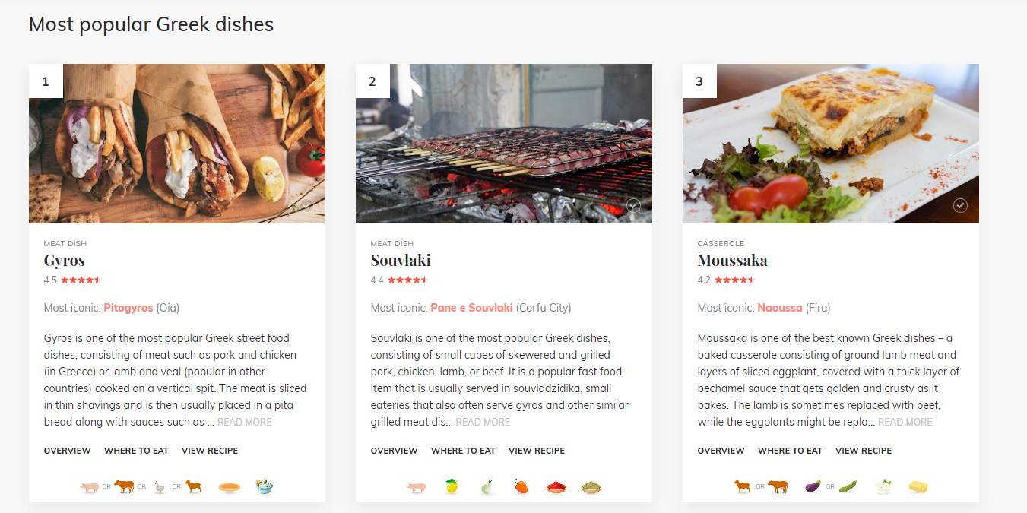Click the onion ingredient icon under Souvlaki
The height and width of the screenshot is (513, 1027).
tap(487, 487)
